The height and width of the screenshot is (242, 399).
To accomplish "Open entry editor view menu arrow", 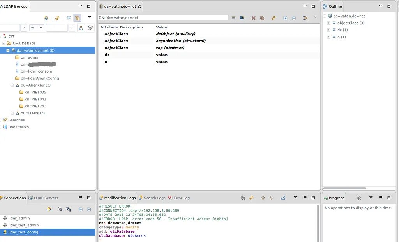I will (x=315, y=17).
